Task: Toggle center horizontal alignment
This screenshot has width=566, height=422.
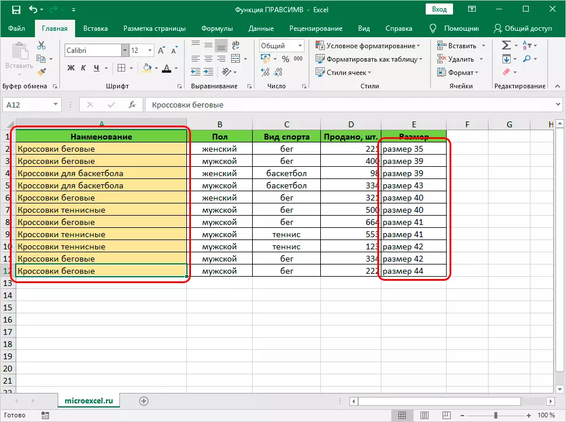Action: coord(208,59)
